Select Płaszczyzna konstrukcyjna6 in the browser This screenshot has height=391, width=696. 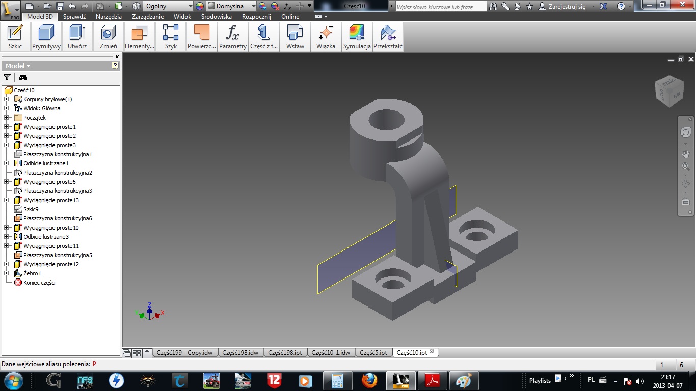tap(58, 218)
